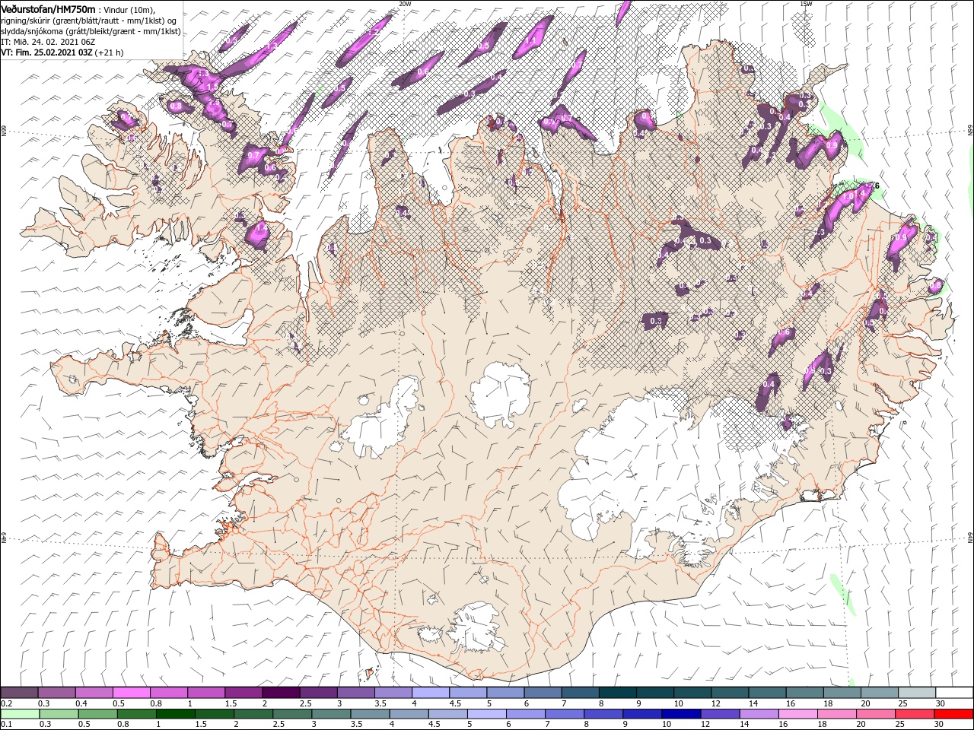Click the 12 label in upper legend row

pyautogui.click(x=715, y=703)
